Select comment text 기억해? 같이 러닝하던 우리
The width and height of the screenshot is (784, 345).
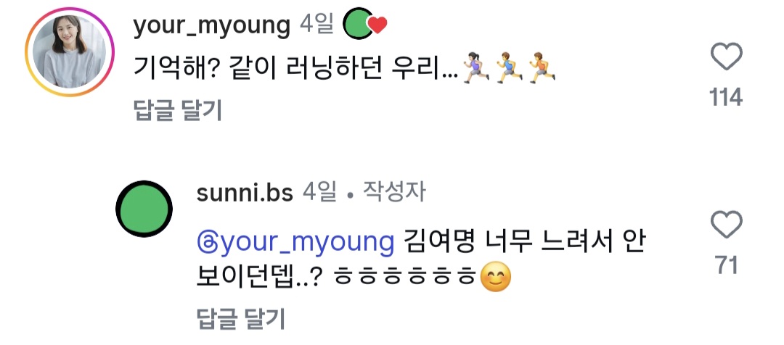[297, 67]
